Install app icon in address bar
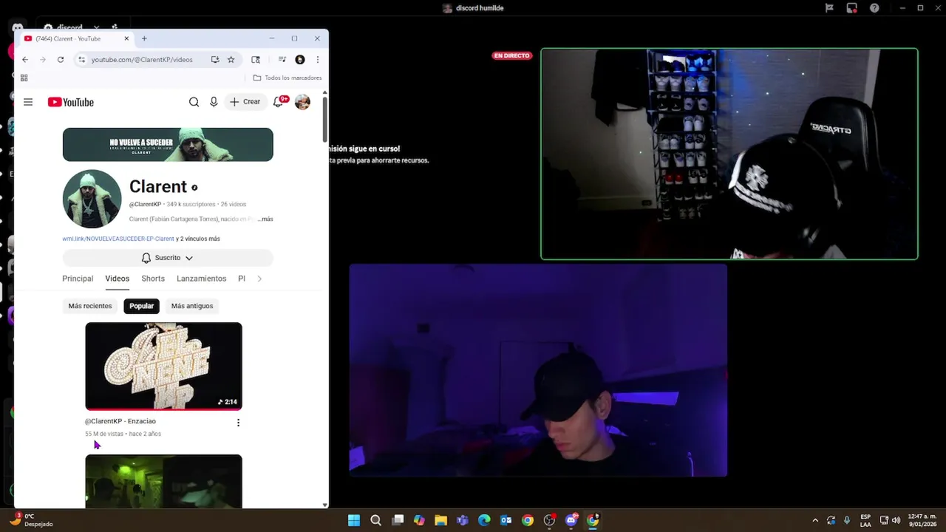 215,60
